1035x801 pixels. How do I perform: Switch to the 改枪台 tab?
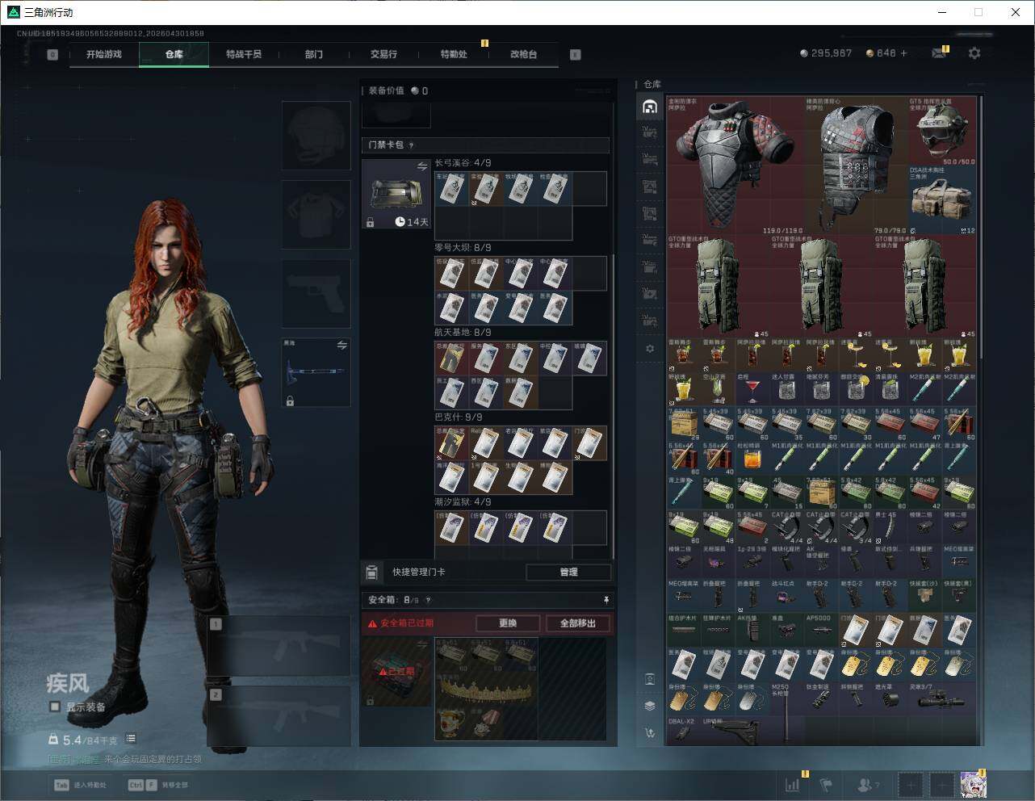point(523,54)
